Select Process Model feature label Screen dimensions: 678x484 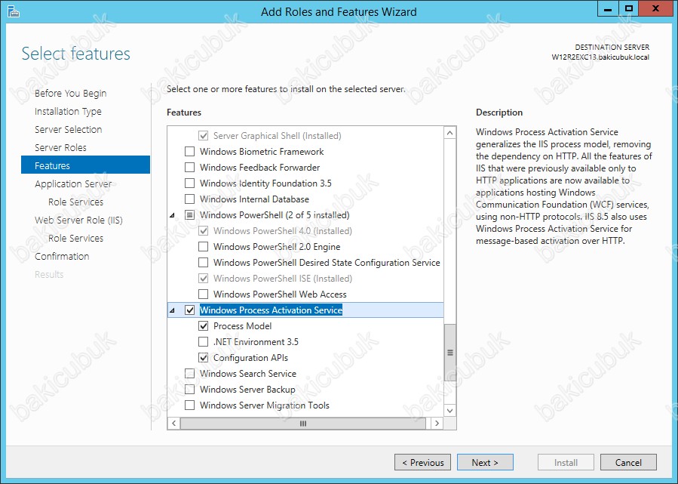tap(243, 326)
